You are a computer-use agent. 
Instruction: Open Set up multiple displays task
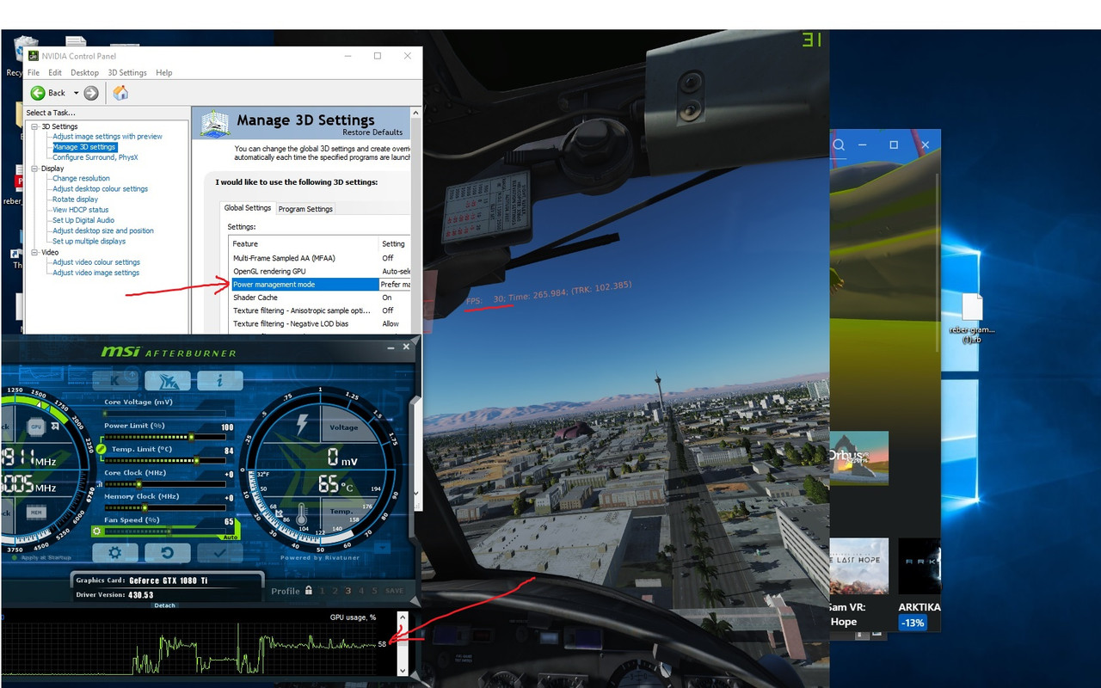pos(89,241)
